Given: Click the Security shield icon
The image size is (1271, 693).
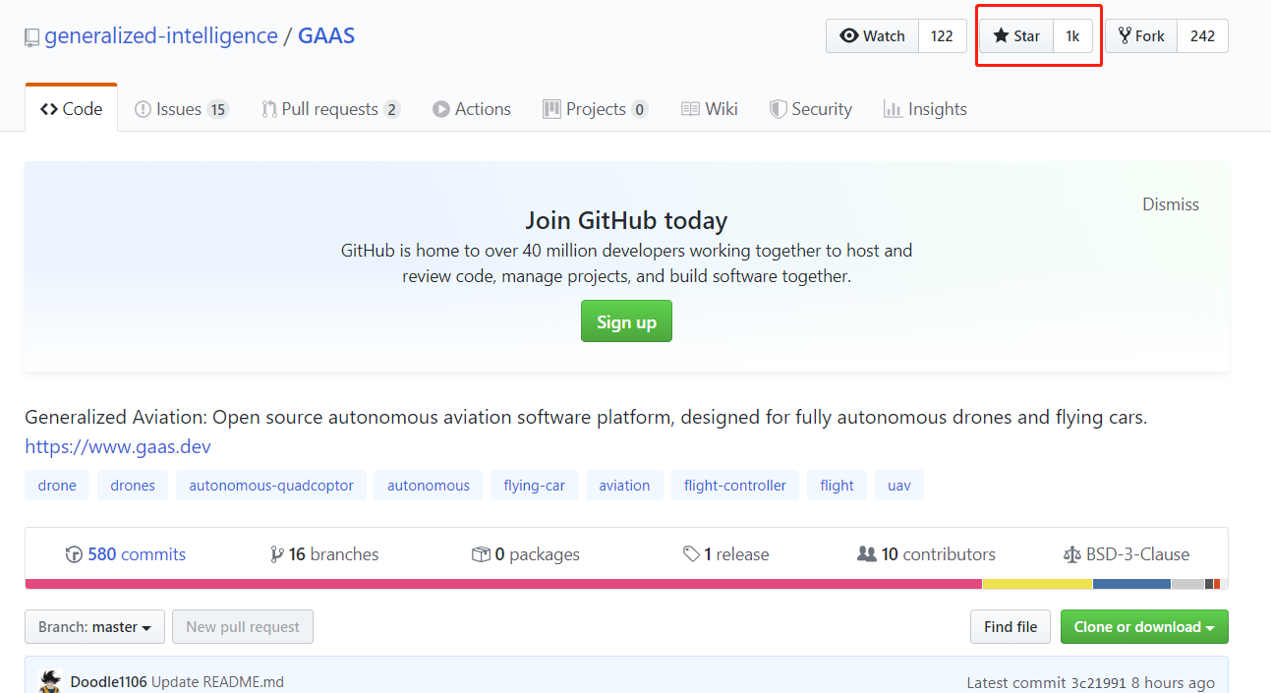Looking at the screenshot, I should tap(778, 109).
